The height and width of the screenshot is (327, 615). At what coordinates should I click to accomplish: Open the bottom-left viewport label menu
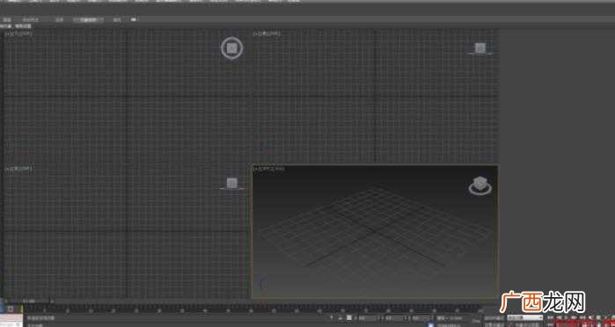18,168
